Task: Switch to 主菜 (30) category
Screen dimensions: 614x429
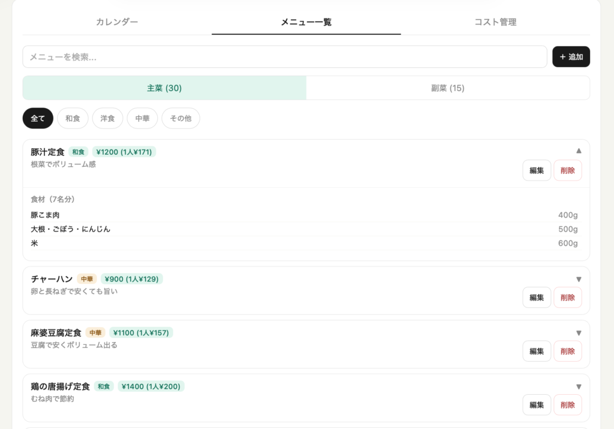Action: point(164,88)
